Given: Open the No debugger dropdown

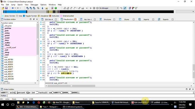Looking at the screenshot, I should coord(109,8).
